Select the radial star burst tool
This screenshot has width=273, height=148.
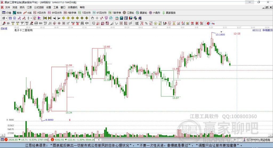tap(59, 23)
